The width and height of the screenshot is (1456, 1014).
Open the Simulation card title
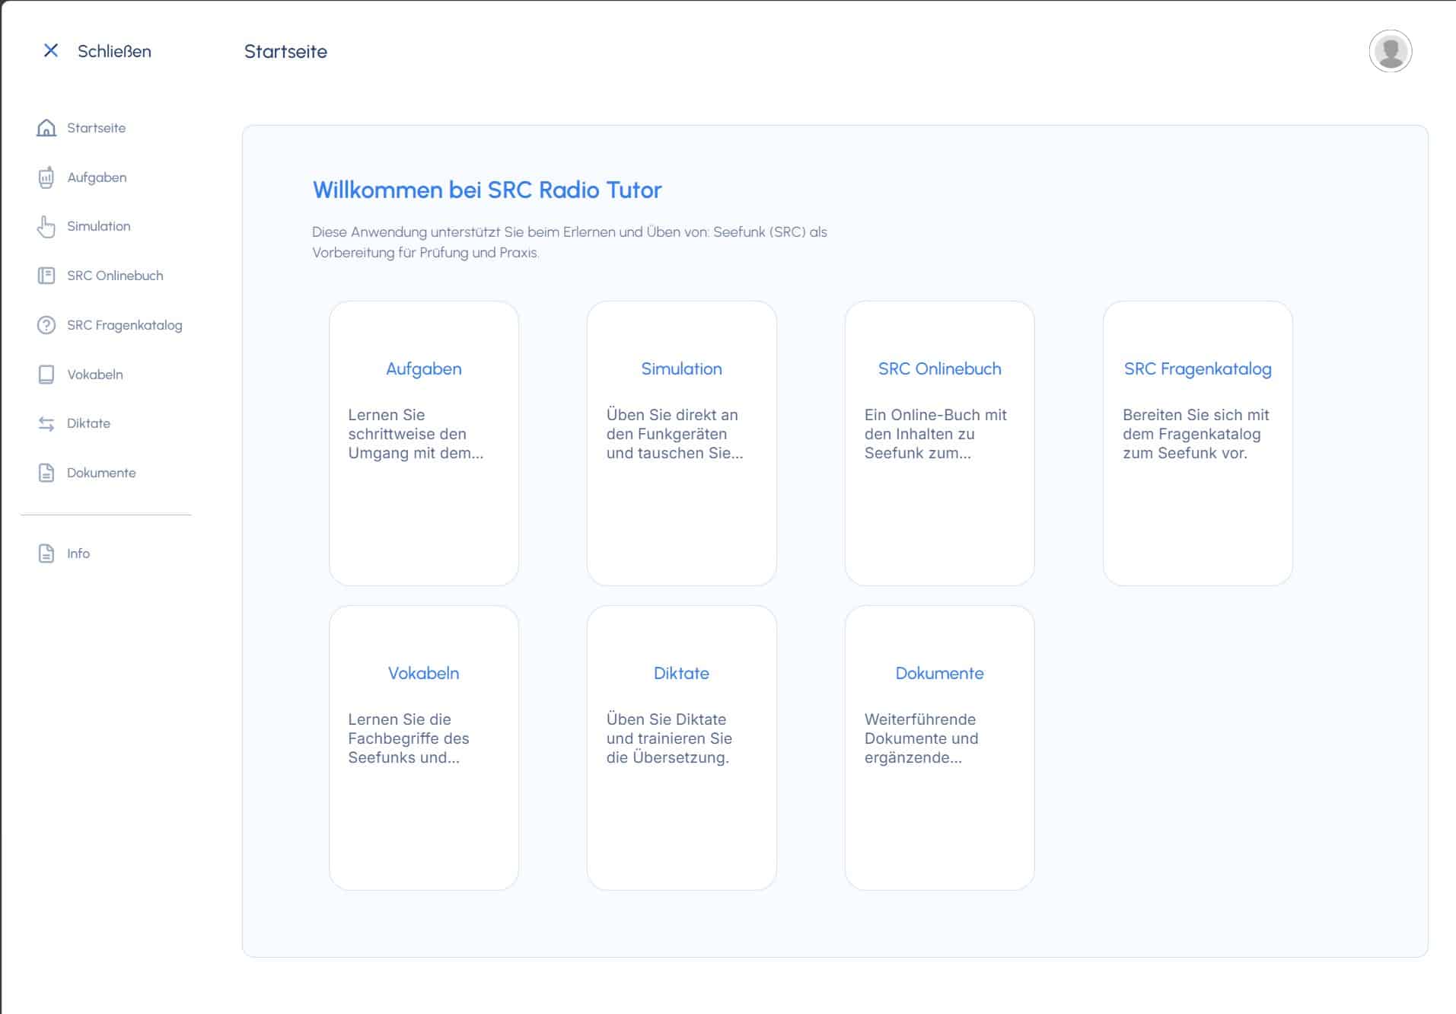tap(681, 369)
